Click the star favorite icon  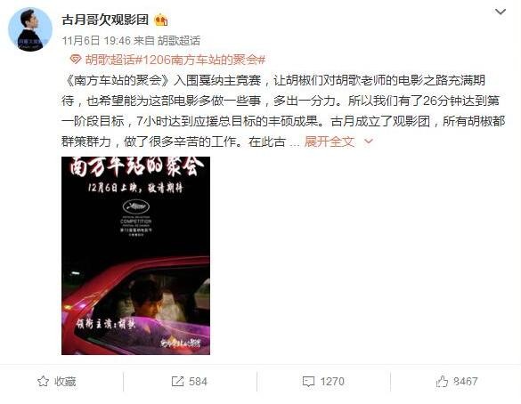[x=44, y=382]
